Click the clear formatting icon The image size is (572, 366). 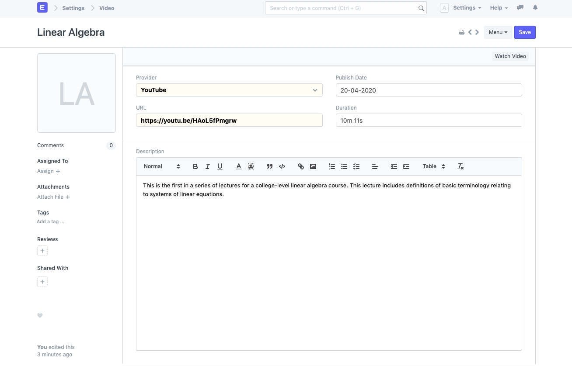tap(460, 166)
